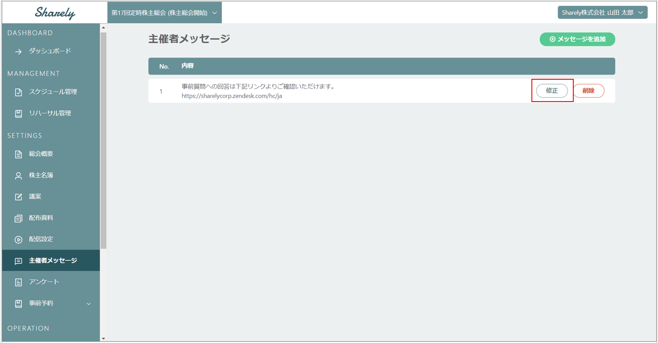Click the 総会概要 document icon
This screenshot has width=658, height=343.
click(x=18, y=155)
